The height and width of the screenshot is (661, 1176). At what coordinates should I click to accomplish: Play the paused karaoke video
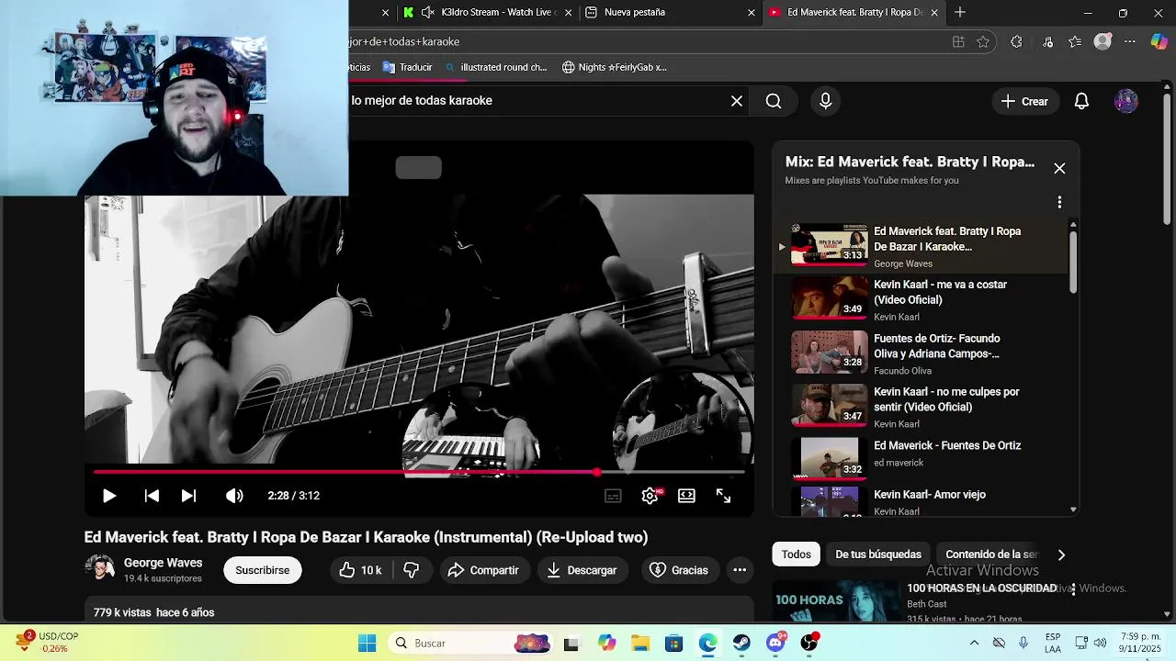coord(108,496)
